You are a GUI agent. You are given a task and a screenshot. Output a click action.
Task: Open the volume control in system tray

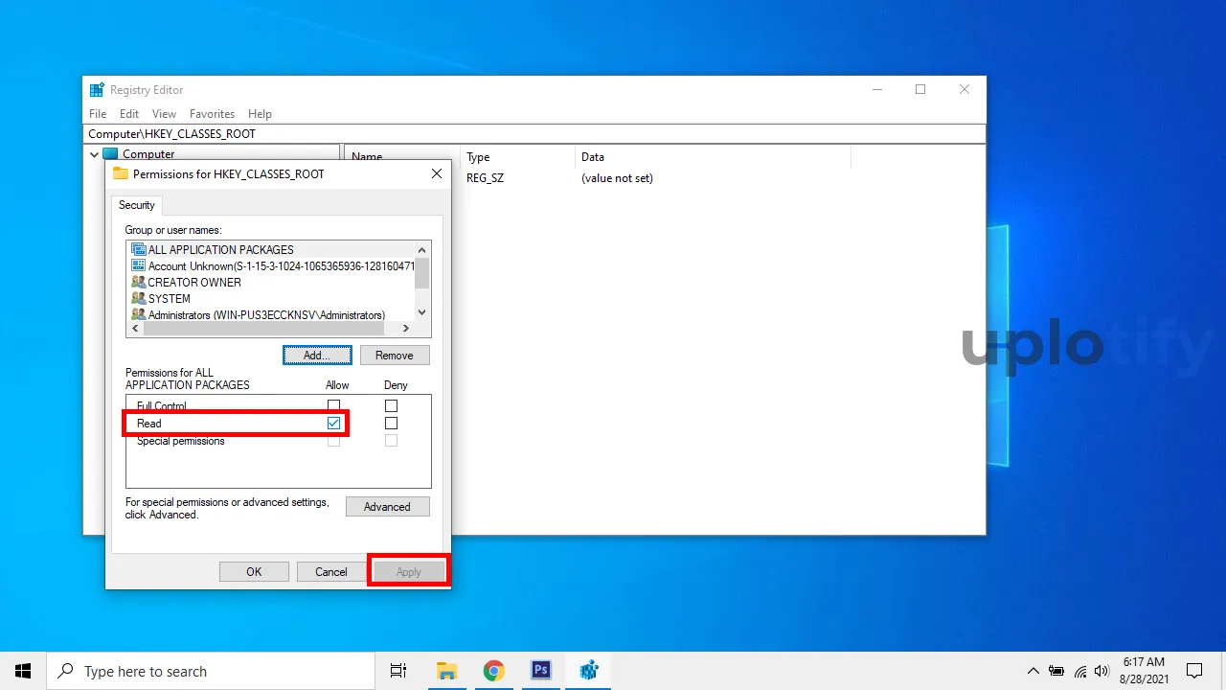(x=1101, y=671)
